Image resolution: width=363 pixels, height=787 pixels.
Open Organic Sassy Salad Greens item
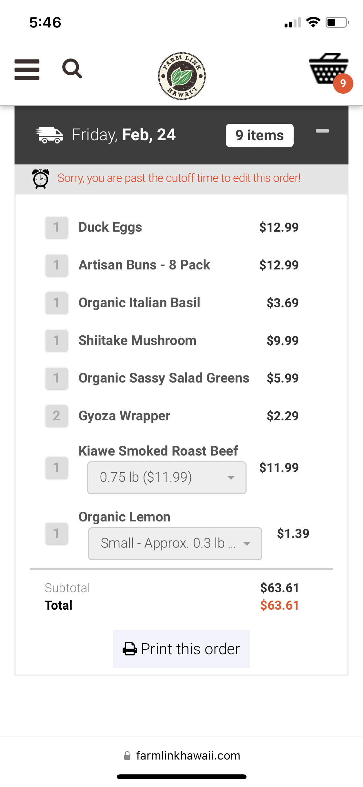click(x=164, y=378)
